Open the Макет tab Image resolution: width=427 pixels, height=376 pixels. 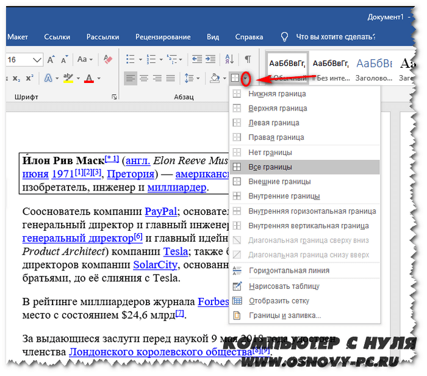point(18,37)
